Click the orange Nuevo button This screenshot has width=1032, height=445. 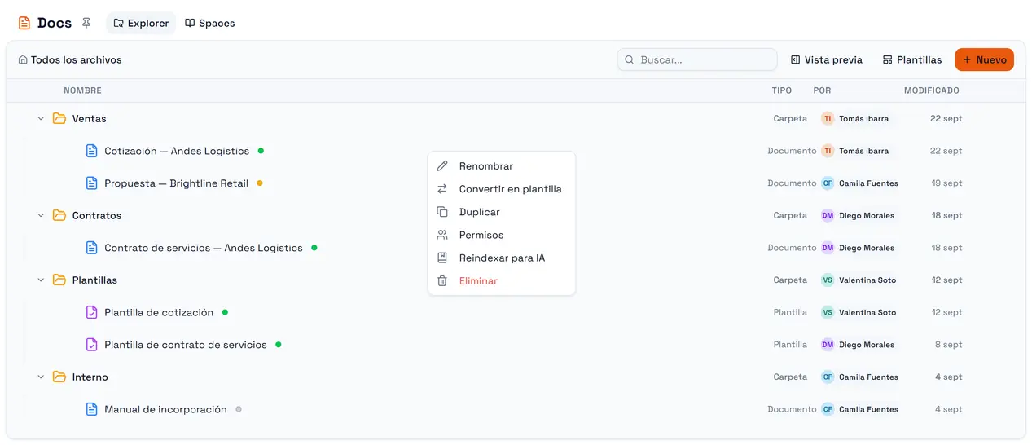[x=984, y=59]
